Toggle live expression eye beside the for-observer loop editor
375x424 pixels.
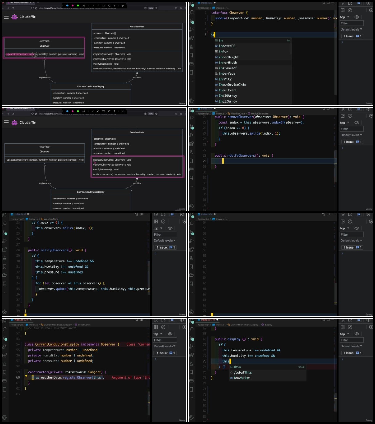170,228
